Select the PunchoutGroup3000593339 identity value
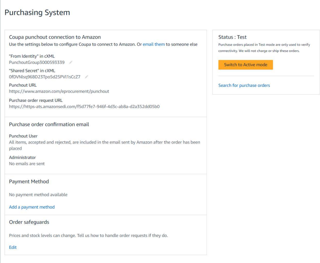The width and height of the screenshot is (320, 263). point(37,62)
